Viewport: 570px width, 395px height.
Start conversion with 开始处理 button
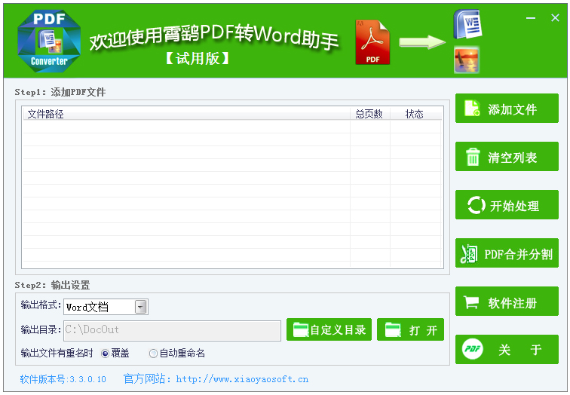click(x=507, y=205)
